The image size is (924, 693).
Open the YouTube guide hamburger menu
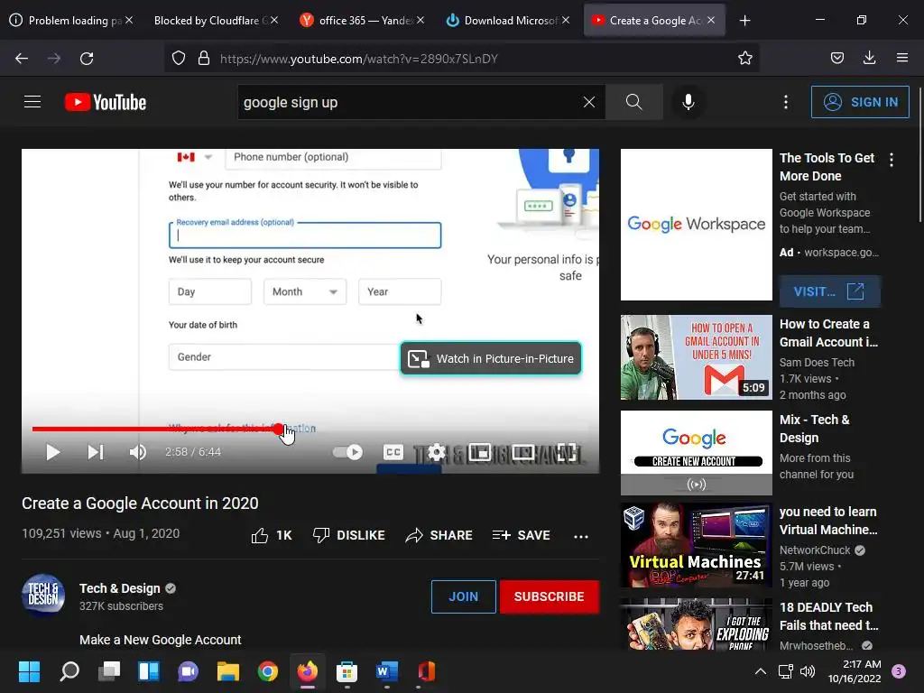[32, 102]
